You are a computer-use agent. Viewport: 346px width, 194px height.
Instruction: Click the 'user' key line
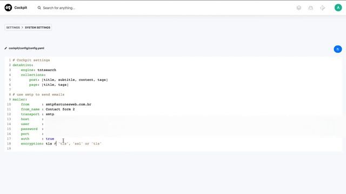(25, 124)
